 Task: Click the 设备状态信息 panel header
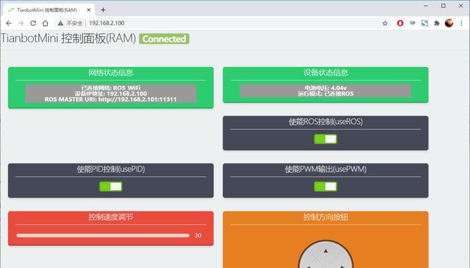pos(326,72)
